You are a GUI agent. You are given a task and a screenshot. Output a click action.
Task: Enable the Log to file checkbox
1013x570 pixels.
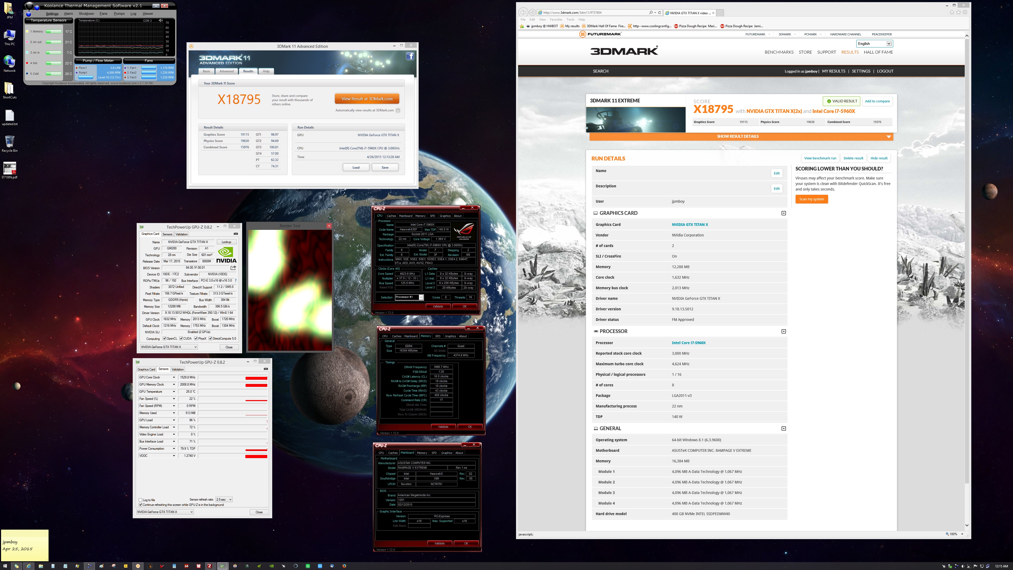(140, 500)
